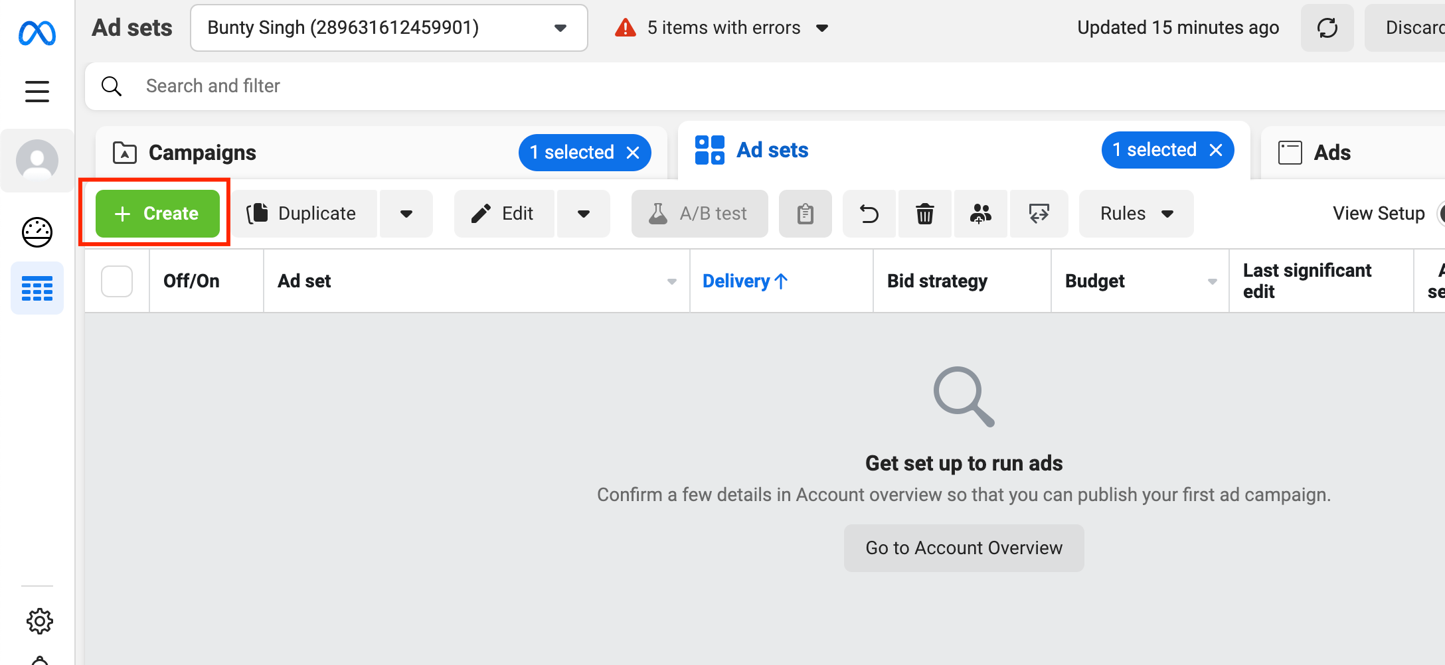The height and width of the screenshot is (665, 1445).
Task: Click the Search and filter field
Action: coord(764,86)
